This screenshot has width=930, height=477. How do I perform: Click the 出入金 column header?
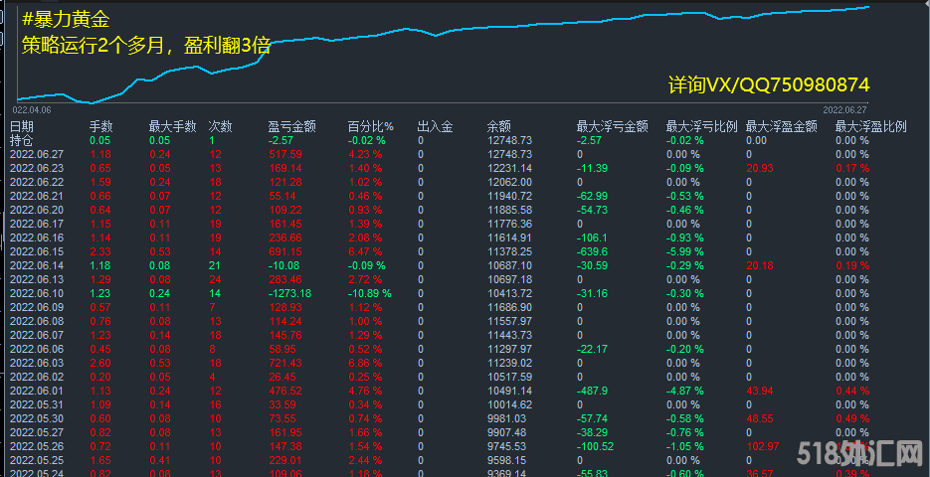point(435,127)
